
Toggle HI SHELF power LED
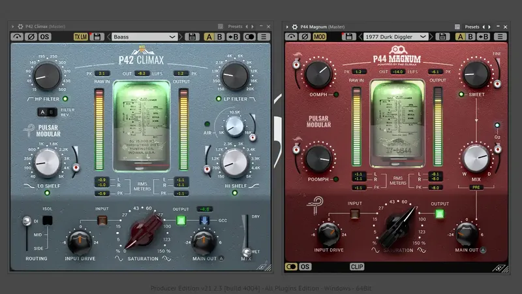[235, 193]
